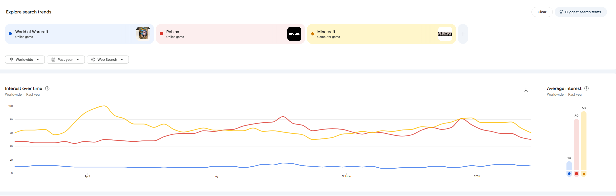This screenshot has height=196, width=616.
Task: Click the Minecraft logo thumbnail
Action: click(445, 34)
